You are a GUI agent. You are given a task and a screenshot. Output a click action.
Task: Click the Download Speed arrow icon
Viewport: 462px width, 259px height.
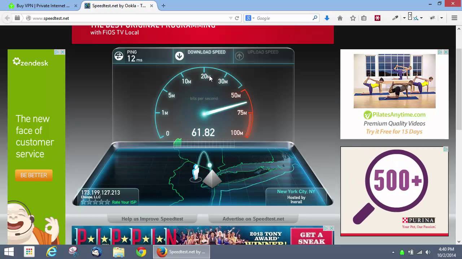pos(179,56)
